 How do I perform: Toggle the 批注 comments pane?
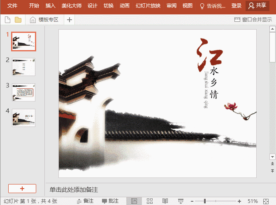tap(110, 201)
